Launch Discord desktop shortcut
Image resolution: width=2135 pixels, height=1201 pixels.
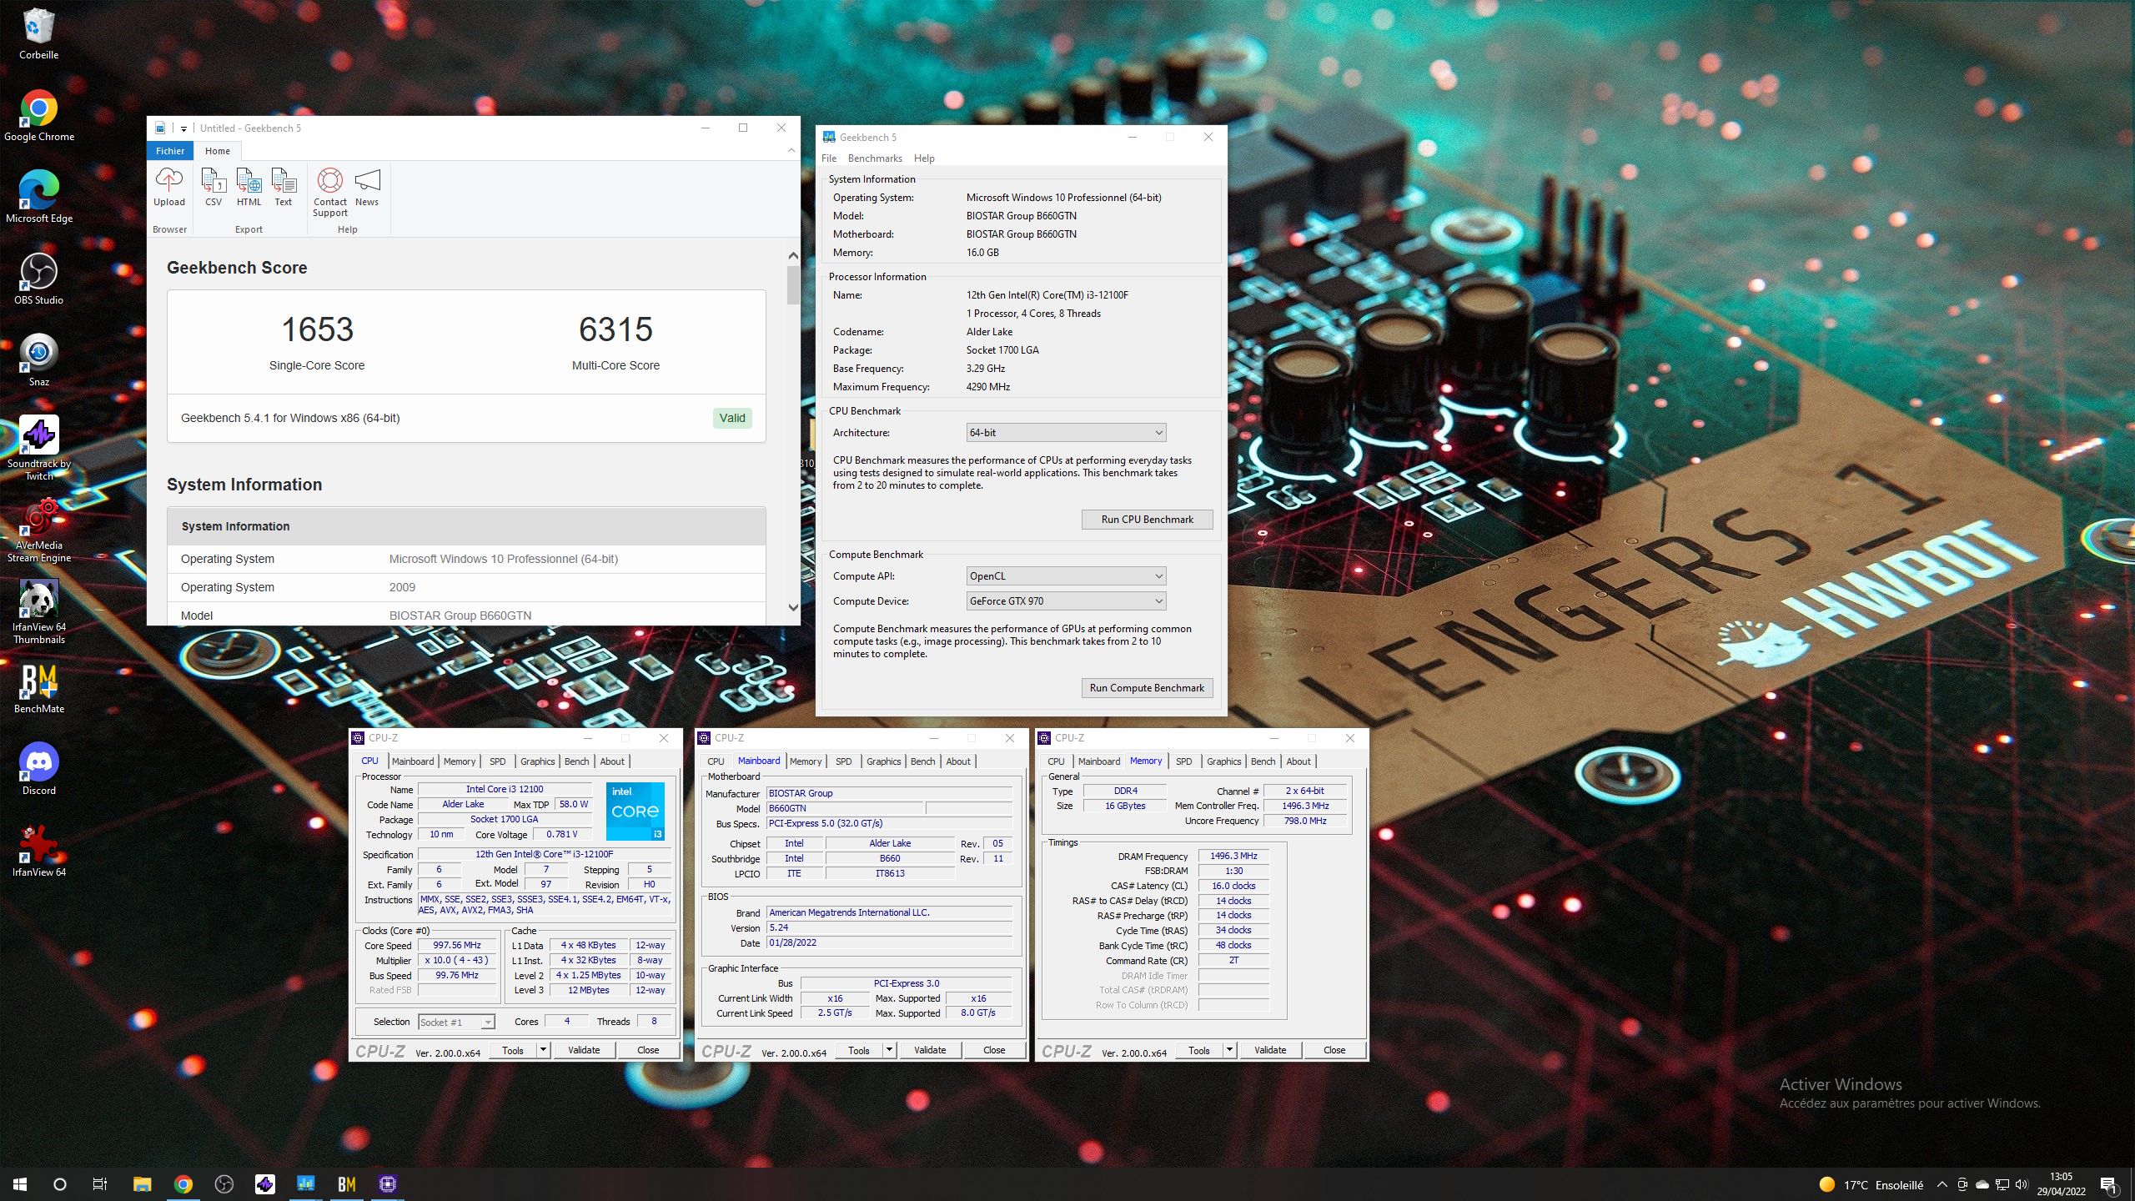click(38, 770)
